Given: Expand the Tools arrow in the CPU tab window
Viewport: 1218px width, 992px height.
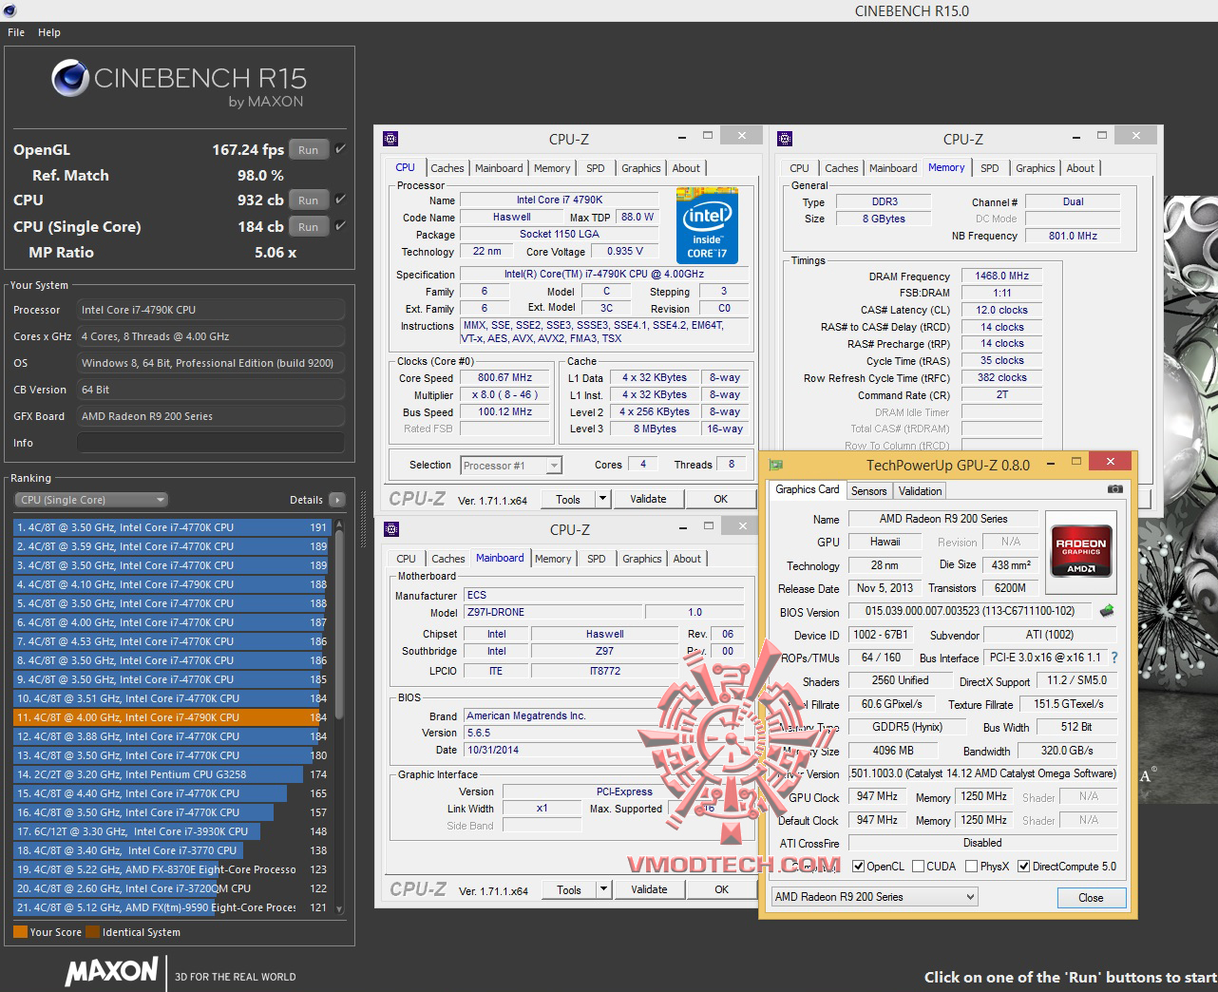Looking at the screenshot, I should pos(602,499).
